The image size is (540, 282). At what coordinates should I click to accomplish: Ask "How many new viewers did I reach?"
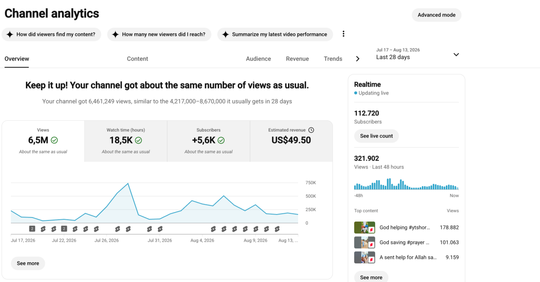[x=159, y=34]
